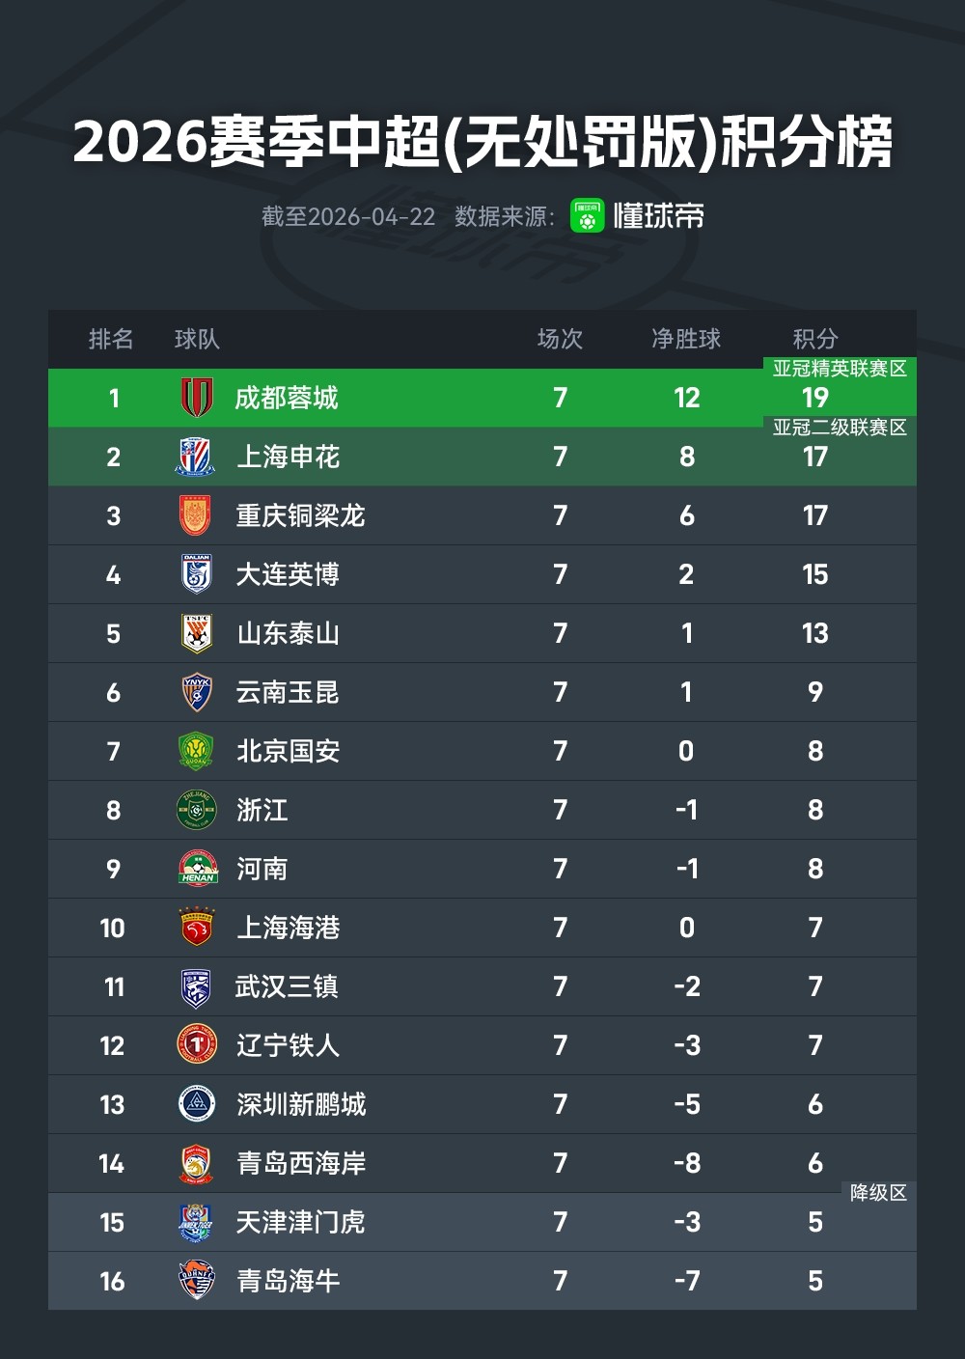Open the 天津津门虎 team name
Viewport: 965px width, 1359px height.
point(300,1222)
